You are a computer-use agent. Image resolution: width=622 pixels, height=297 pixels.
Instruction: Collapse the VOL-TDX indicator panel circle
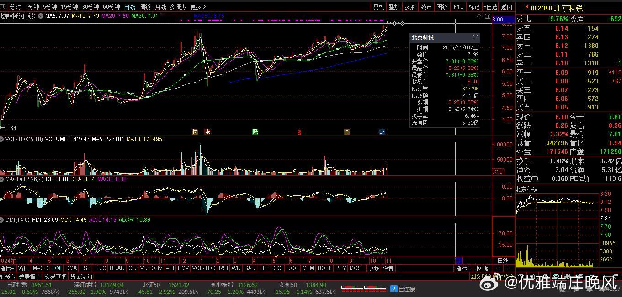point(2,139)
